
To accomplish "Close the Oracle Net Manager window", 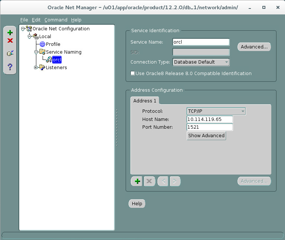I will [278, 7].
